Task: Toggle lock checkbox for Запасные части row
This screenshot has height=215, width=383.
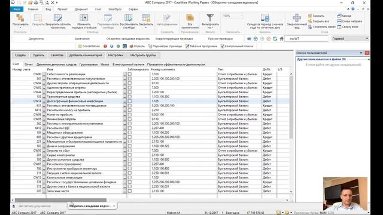Action: coord(130,191)
